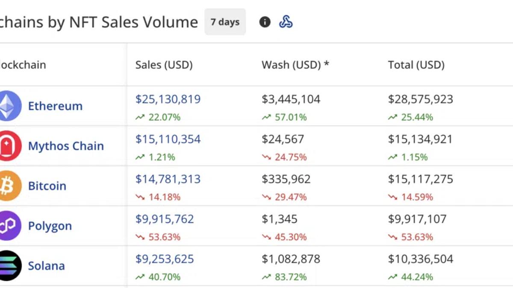Image resolution: width=513 pixels, height=288 pixels.
Task: Click Ethereum wash change 57.01%
Action: pos(284,117)
